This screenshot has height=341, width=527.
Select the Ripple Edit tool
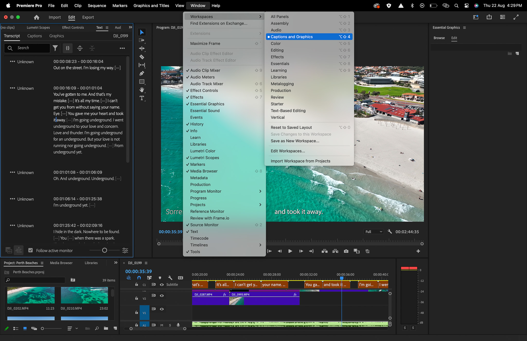[142, 48]
